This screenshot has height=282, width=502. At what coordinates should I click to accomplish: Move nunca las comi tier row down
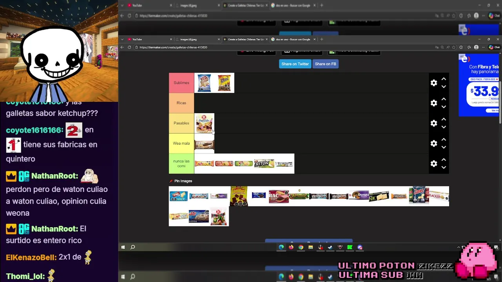[444, 167]
